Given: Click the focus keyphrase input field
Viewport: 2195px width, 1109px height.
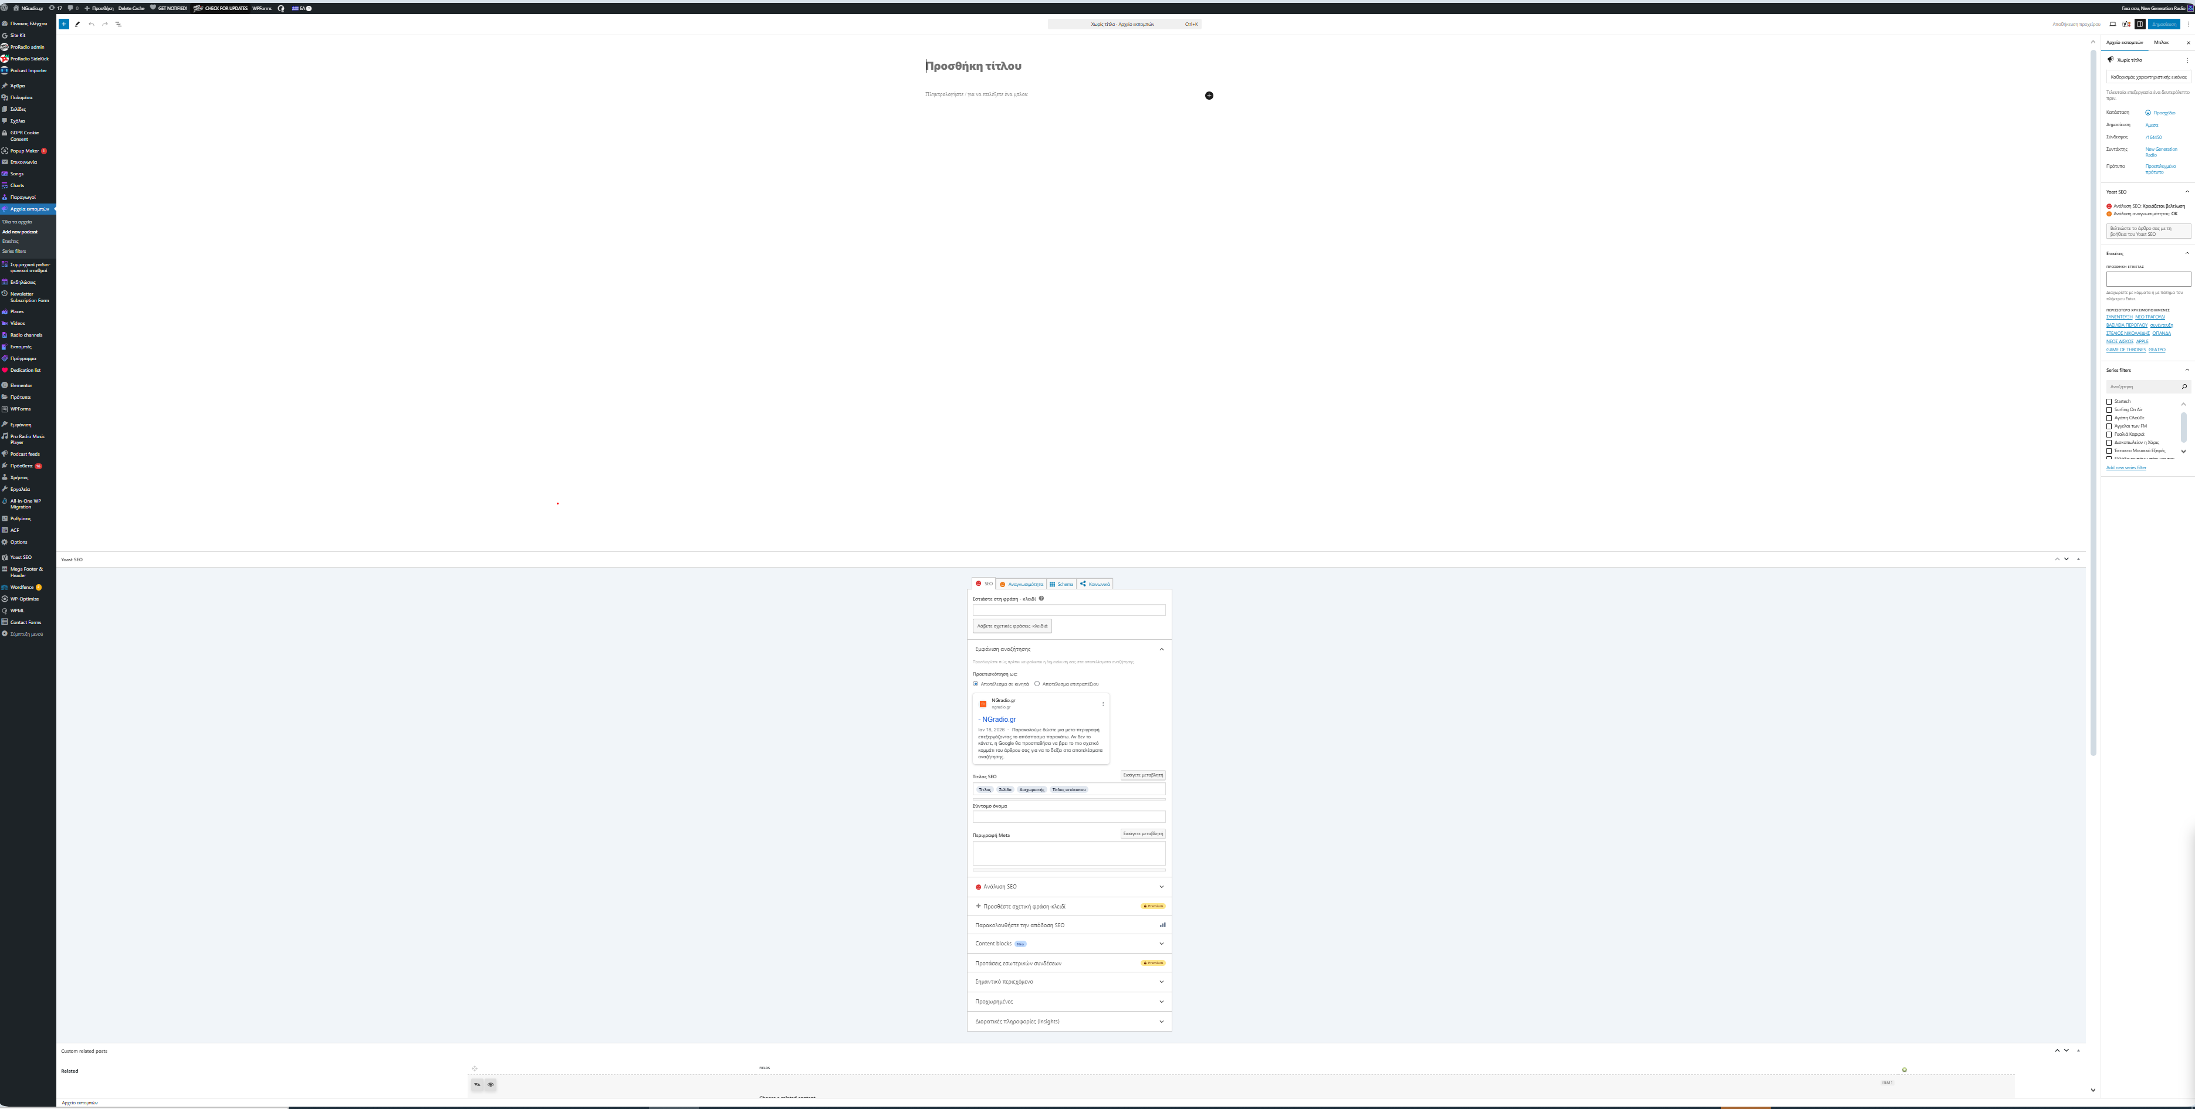Looking at the screenshot, I should tap(1068, 610).
